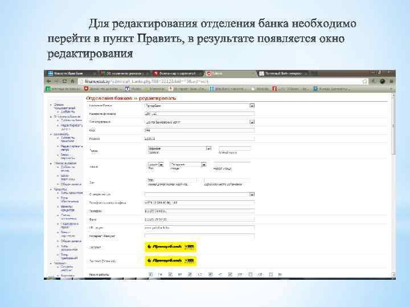The image size is (410, 307).
Task: Open the street name dropdown
Action: pos(188,164)
